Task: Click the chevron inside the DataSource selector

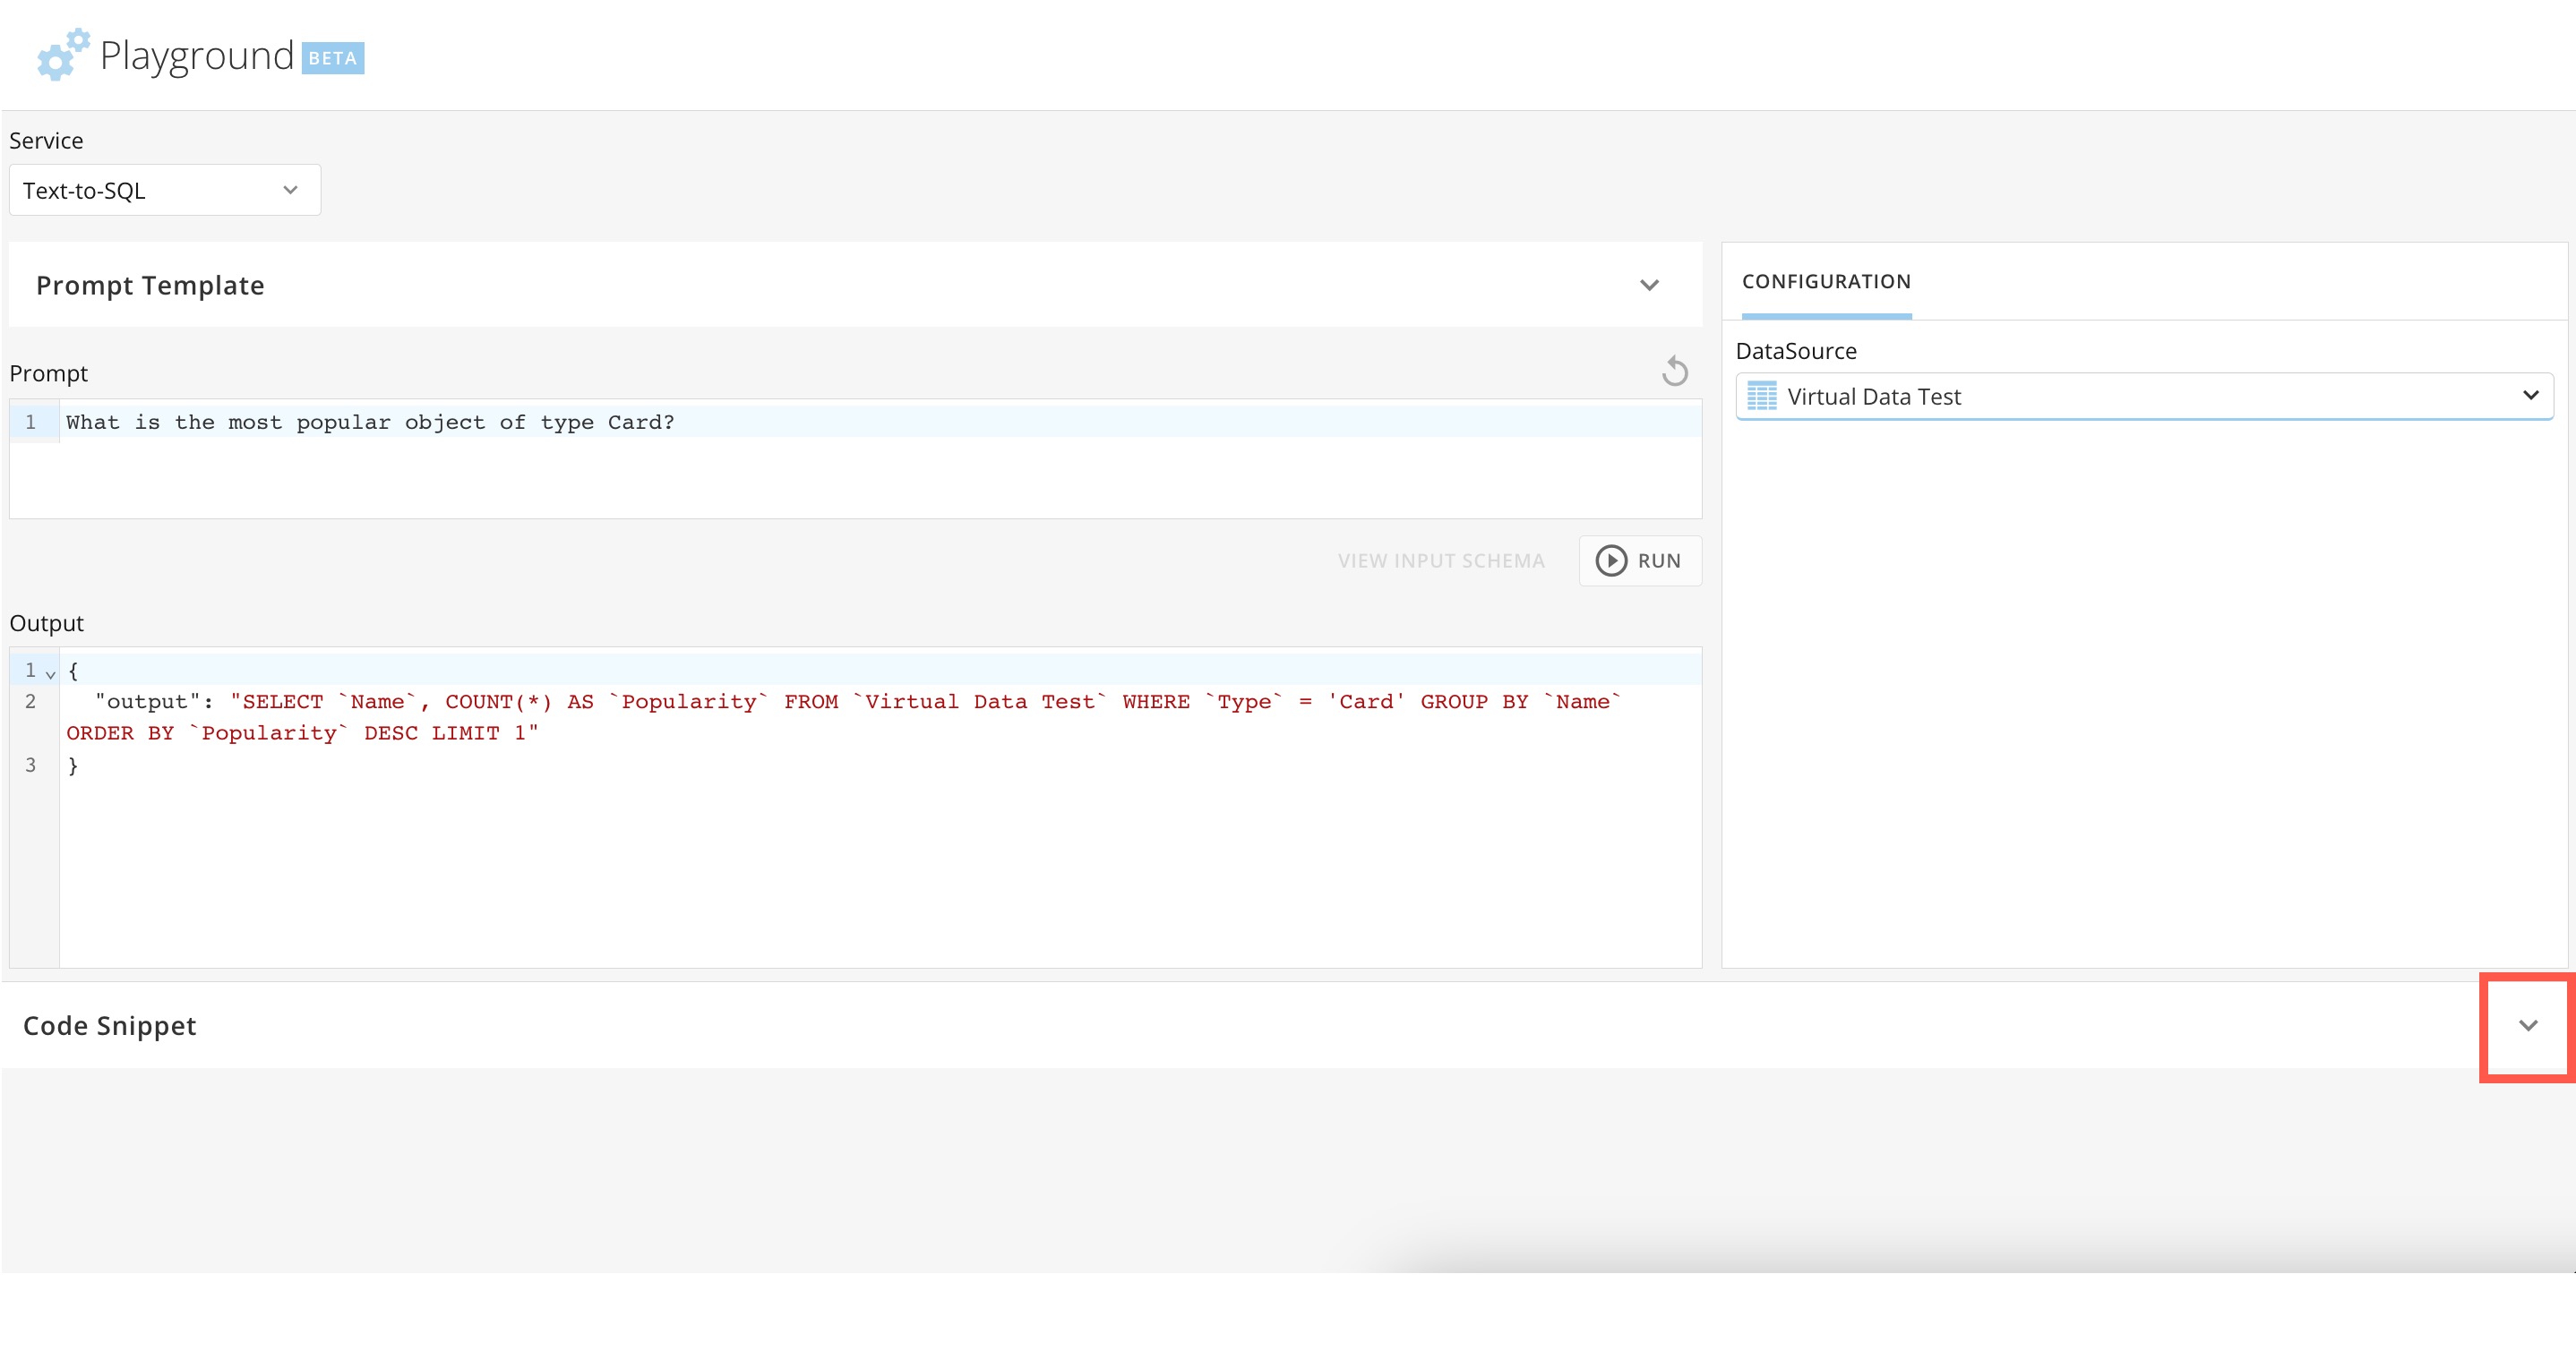Action: [2531, 395]
